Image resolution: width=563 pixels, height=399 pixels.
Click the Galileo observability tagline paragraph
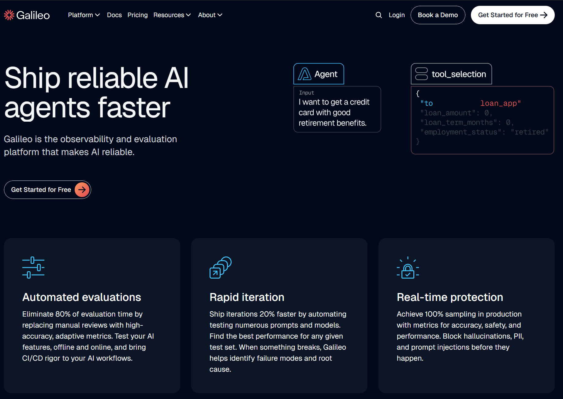(x=91, y=146)
